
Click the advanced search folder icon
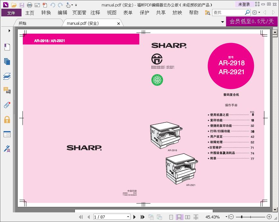207,13
